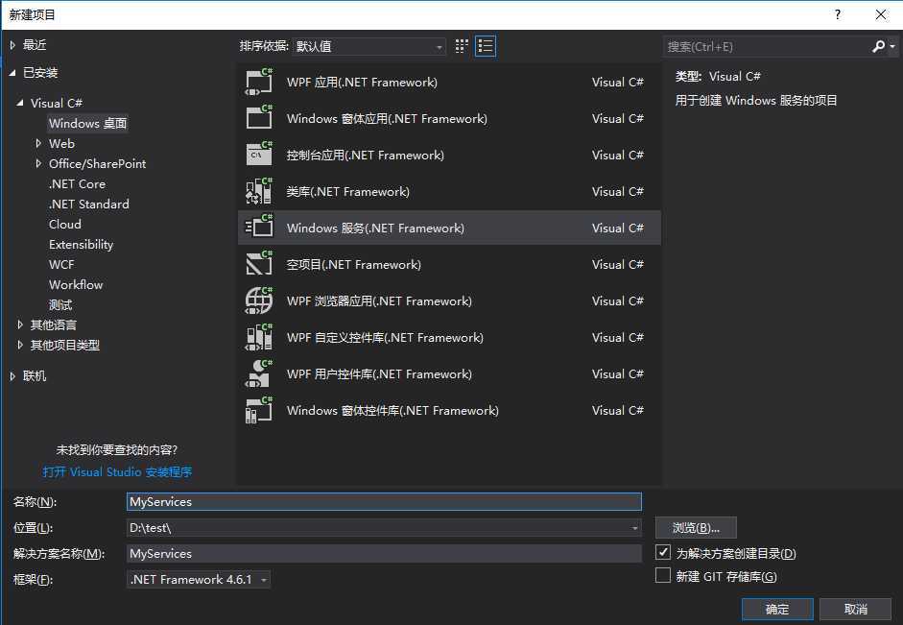Click 浏览(B)... button

[696, 528]
